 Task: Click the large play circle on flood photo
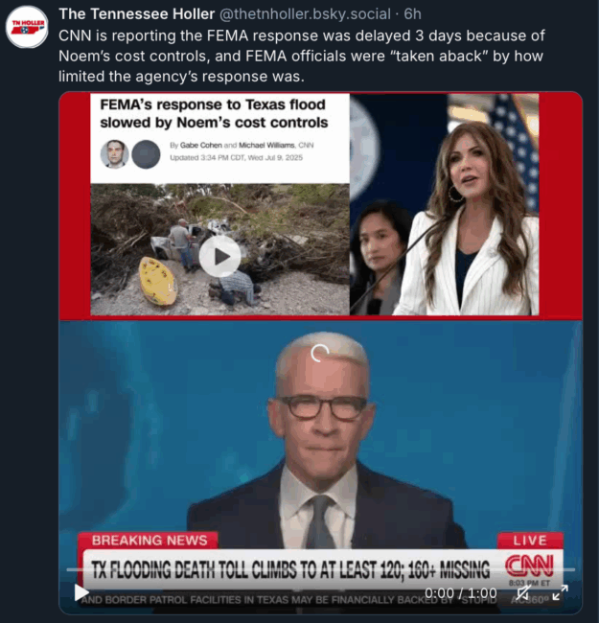pos(219,257)
